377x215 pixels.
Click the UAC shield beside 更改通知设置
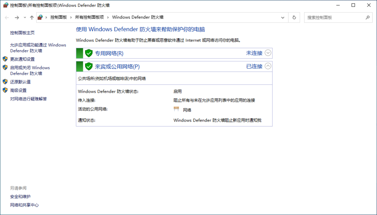coord(4,59)
